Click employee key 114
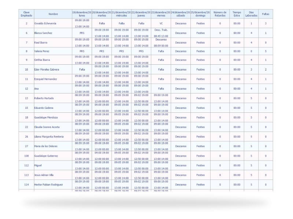 26,185
